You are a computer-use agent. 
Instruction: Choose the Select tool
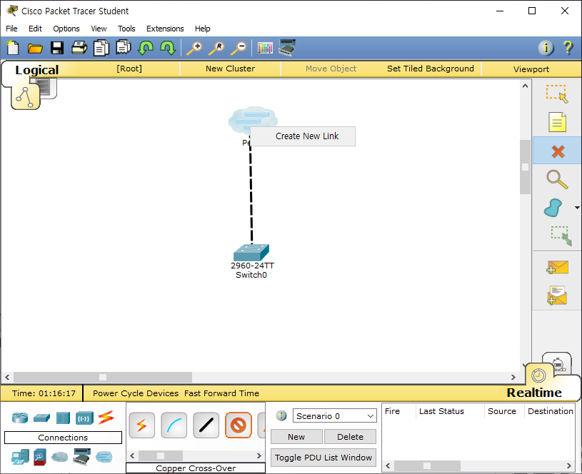(x=557, y=94)
